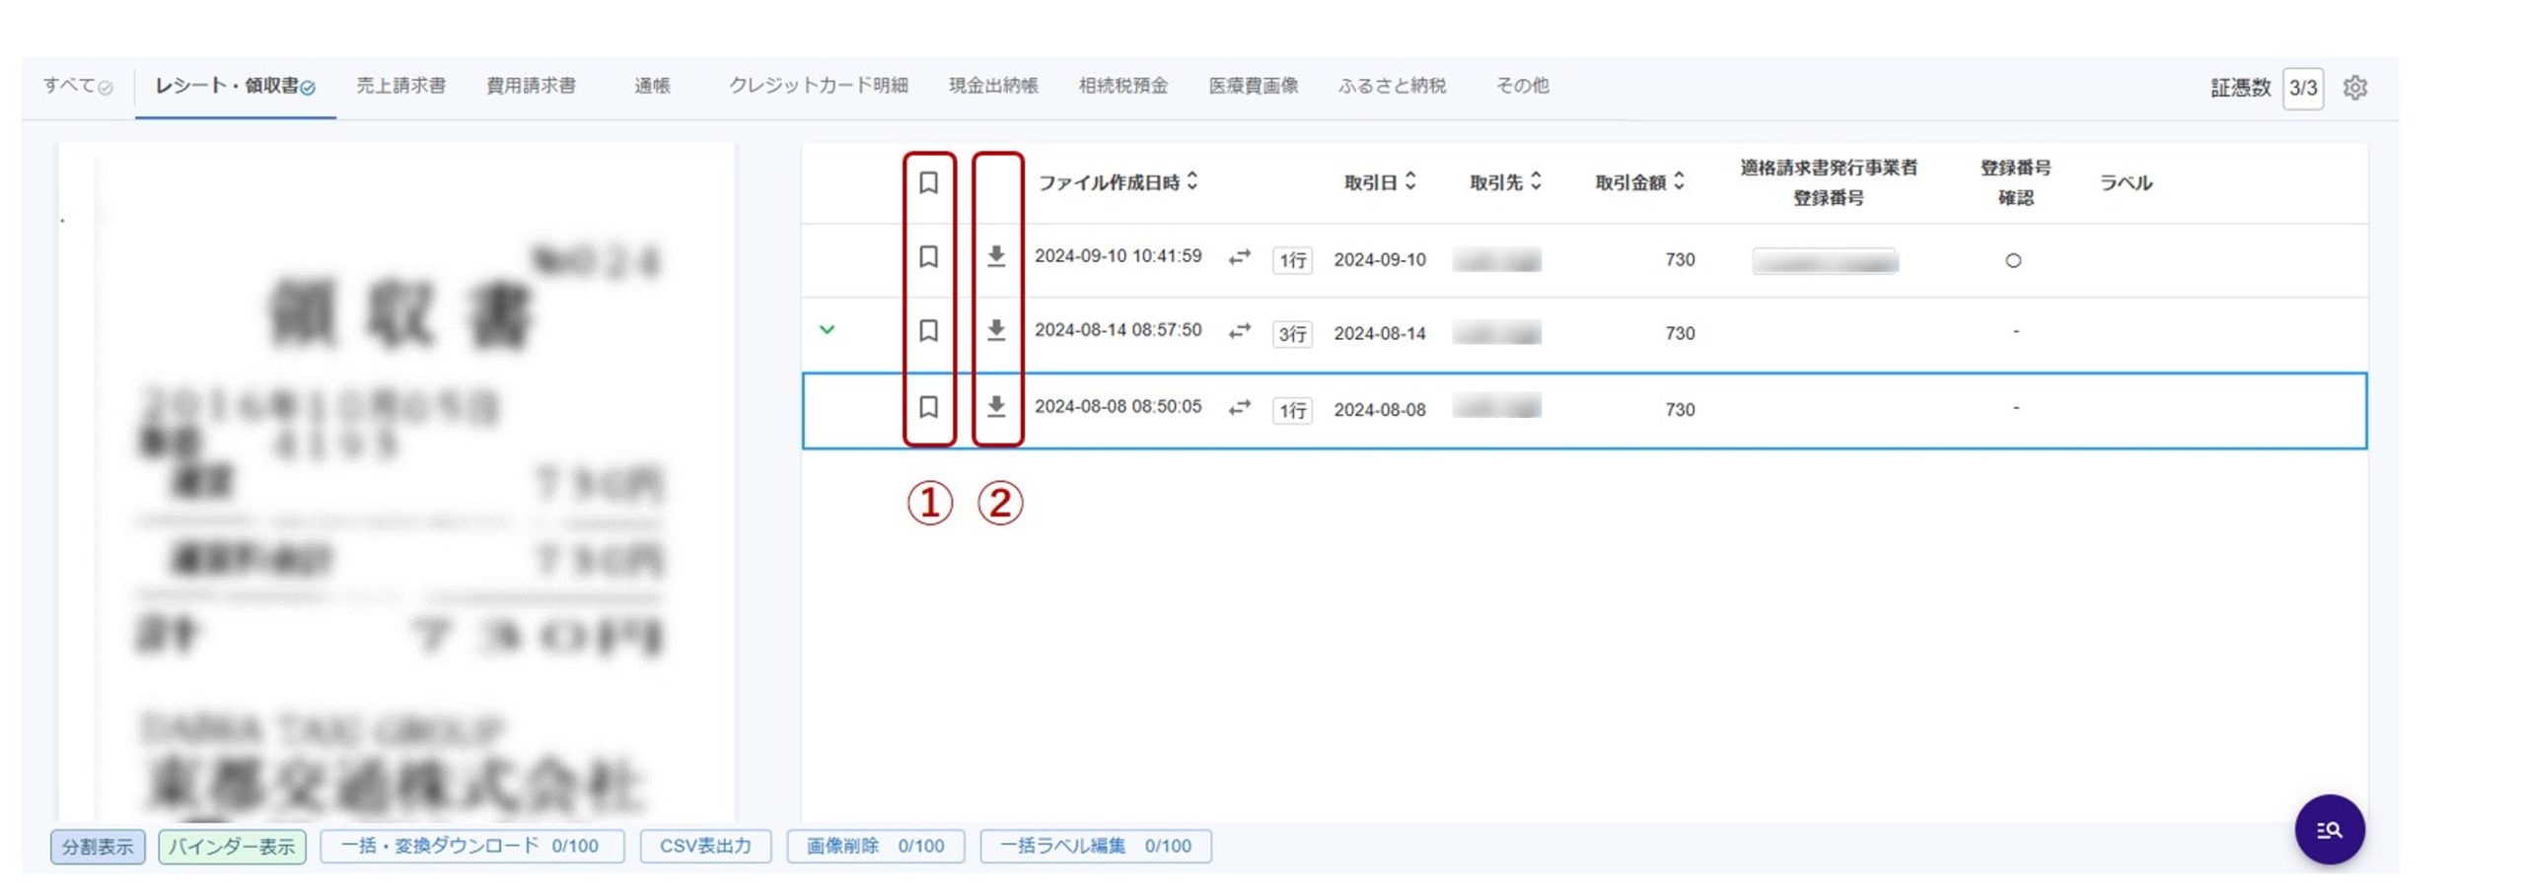Click swap arrows icon on 2024-08-14 row
The image size is (2525, 895).
pos(1239,332)
